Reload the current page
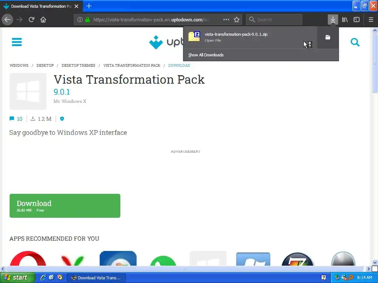The image size is (378, 283). (x=31, y=20)
